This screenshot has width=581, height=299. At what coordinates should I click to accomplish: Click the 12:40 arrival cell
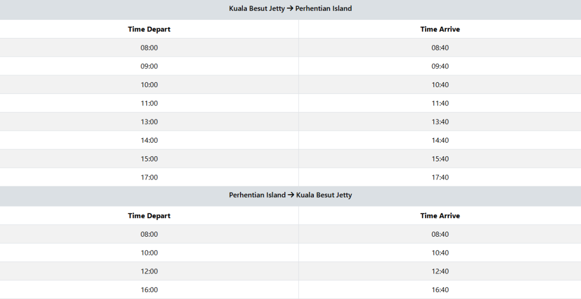tap(440, 271)
